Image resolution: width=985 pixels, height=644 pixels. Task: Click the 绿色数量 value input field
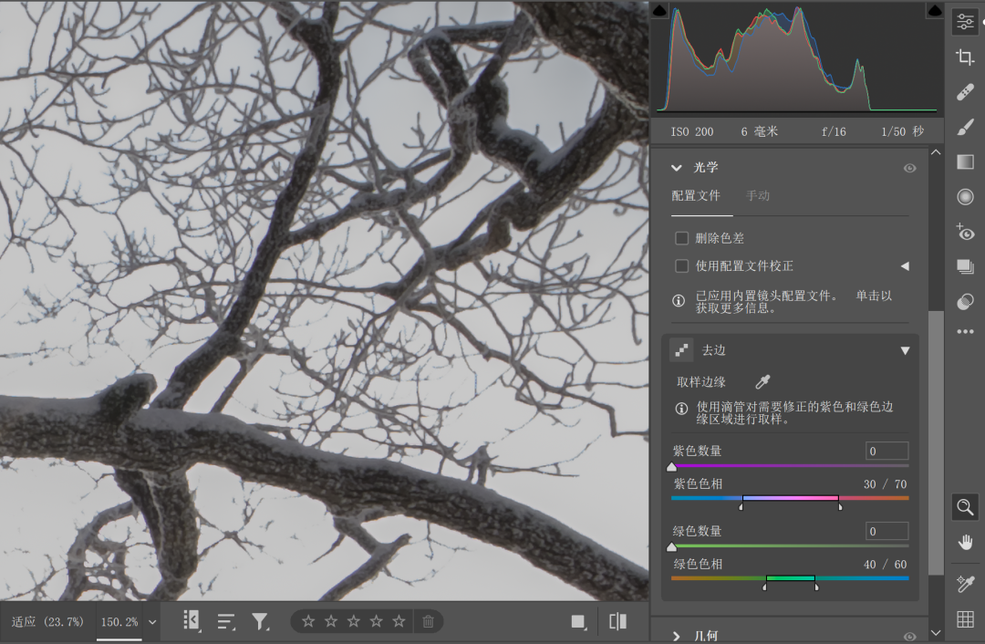(x=886, y=531)
